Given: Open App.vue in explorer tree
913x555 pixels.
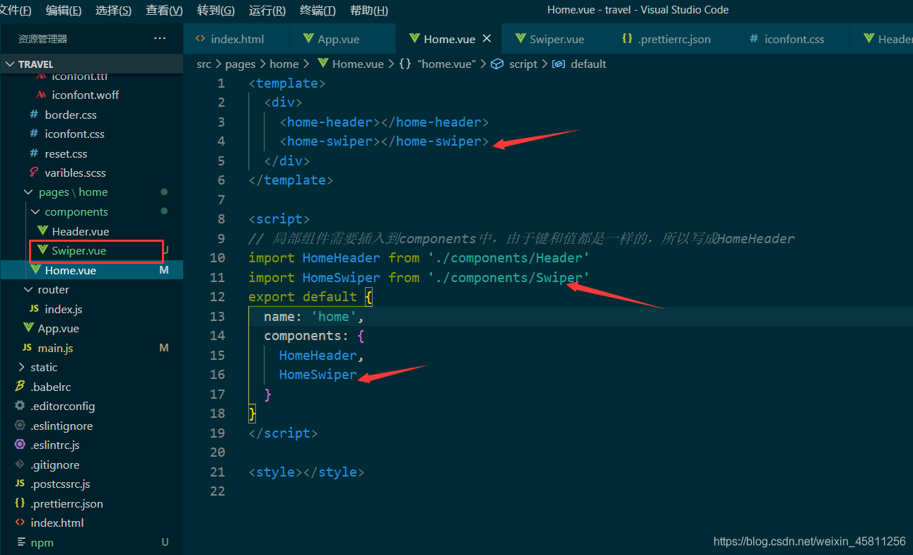Looking at the screenshot, I should (x=58, y=328).
